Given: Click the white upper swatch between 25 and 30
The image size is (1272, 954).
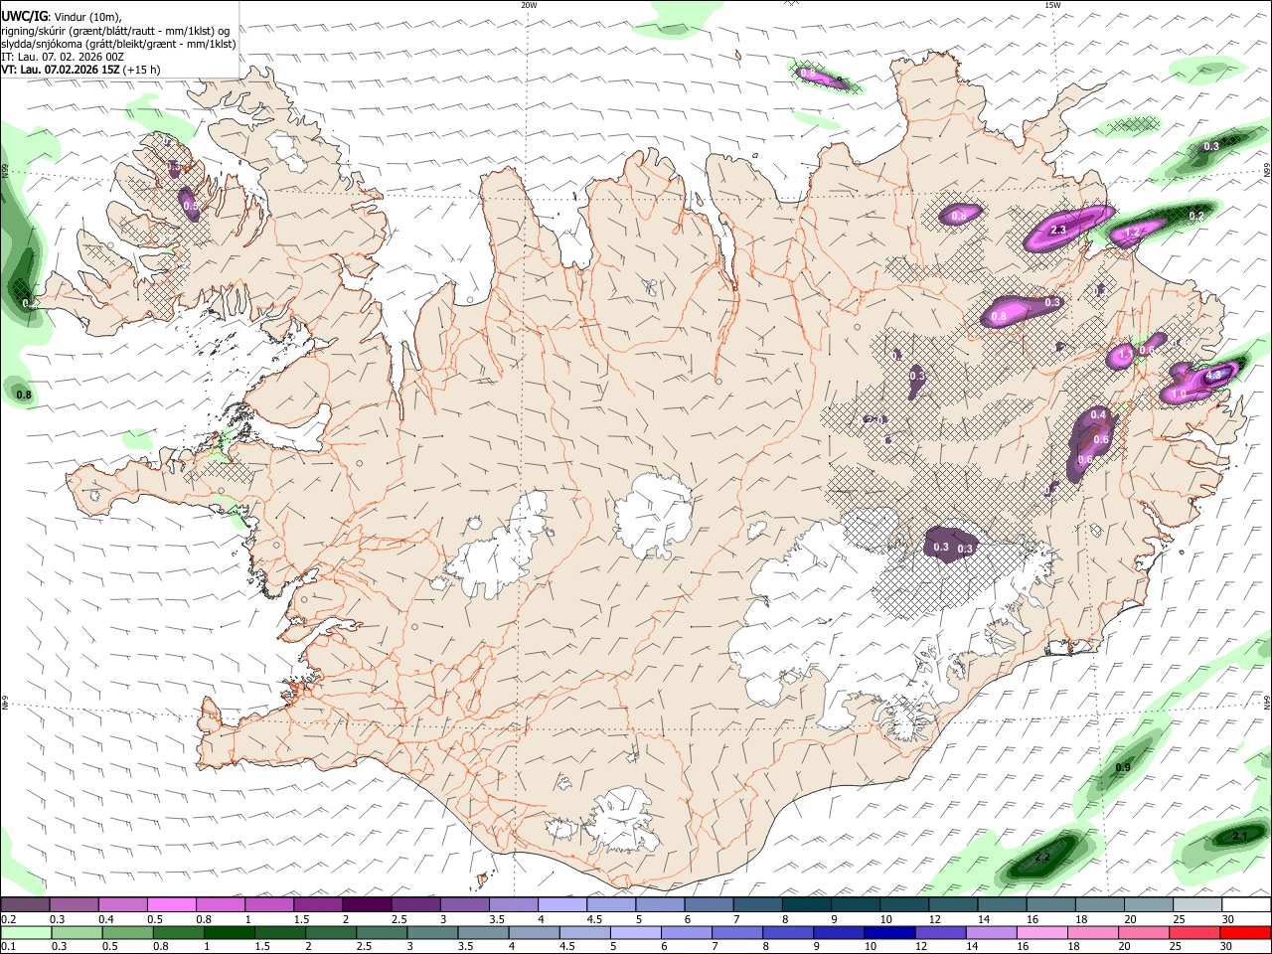Looking at the screenshot, I should (x=1196, y=904).
